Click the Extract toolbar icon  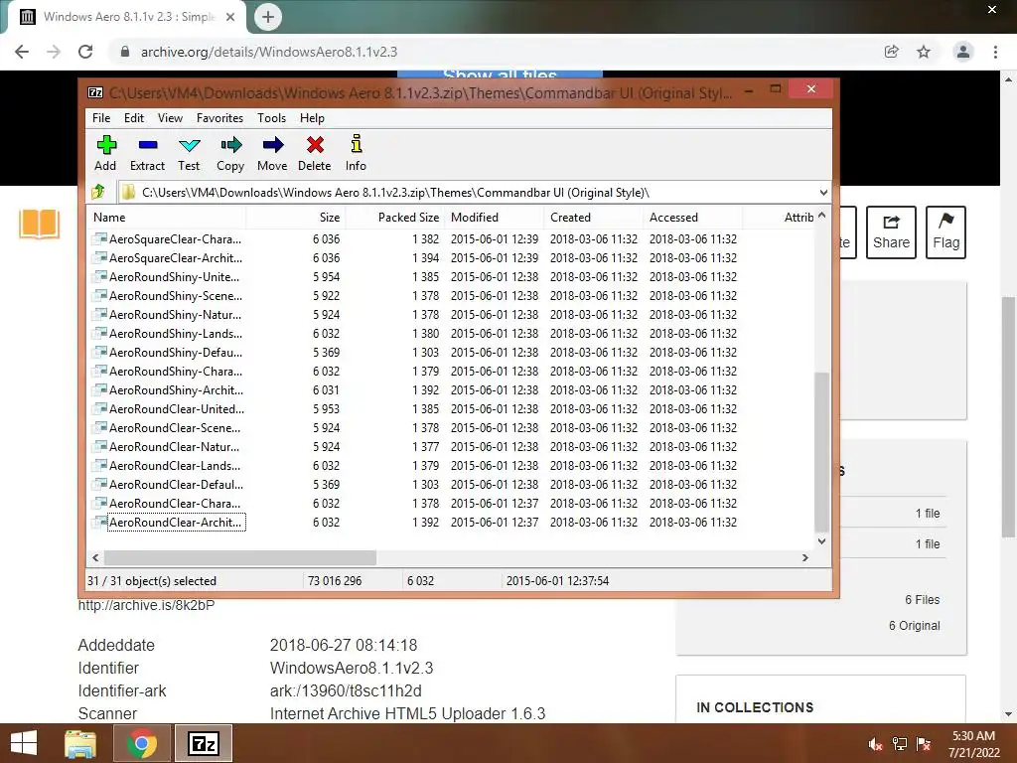(147, 153)
